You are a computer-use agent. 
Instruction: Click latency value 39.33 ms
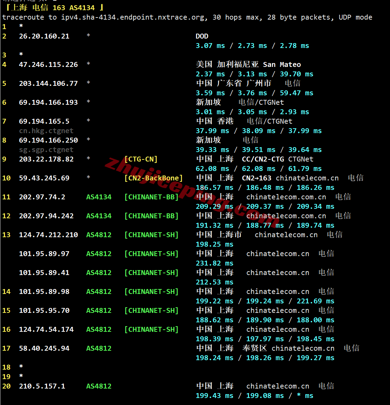212,150
